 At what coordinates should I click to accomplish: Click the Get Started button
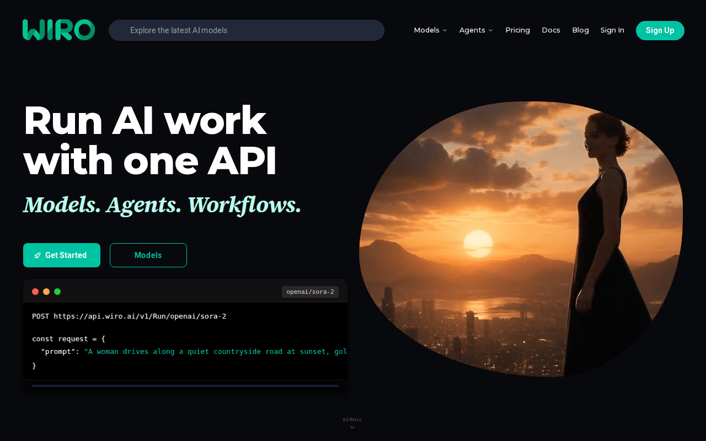(x=62, y=255)
